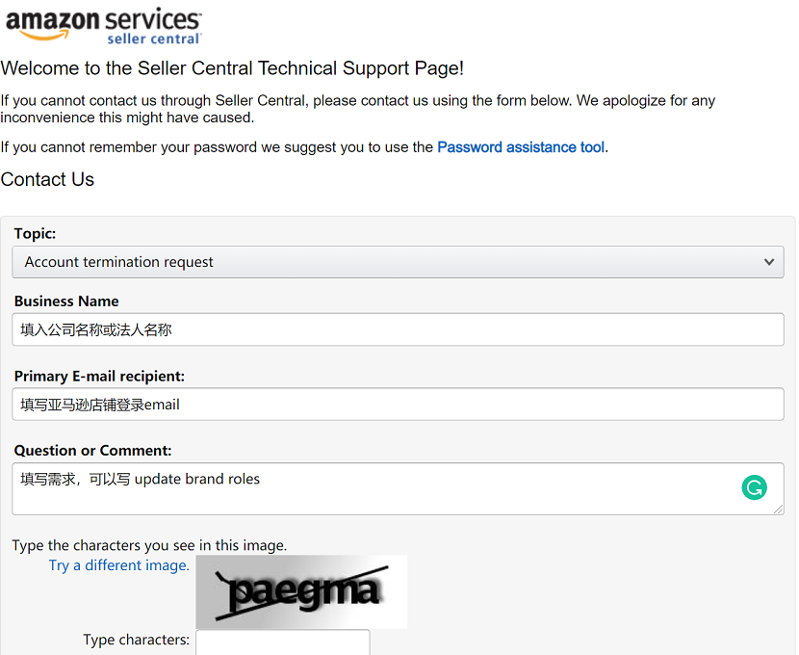Click inside the Question or Comment textarea
This screenshot has height=655, width=799.
pos(398,488)
